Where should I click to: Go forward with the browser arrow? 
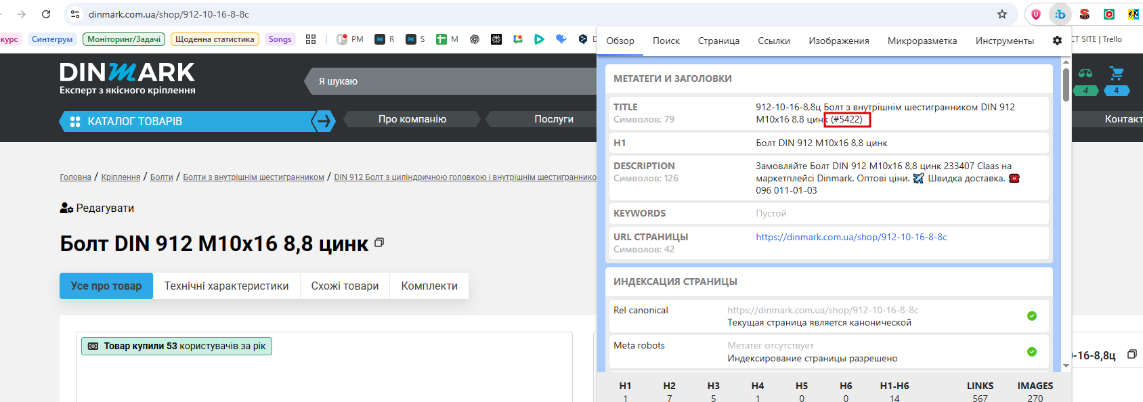(x=22, y=14)
